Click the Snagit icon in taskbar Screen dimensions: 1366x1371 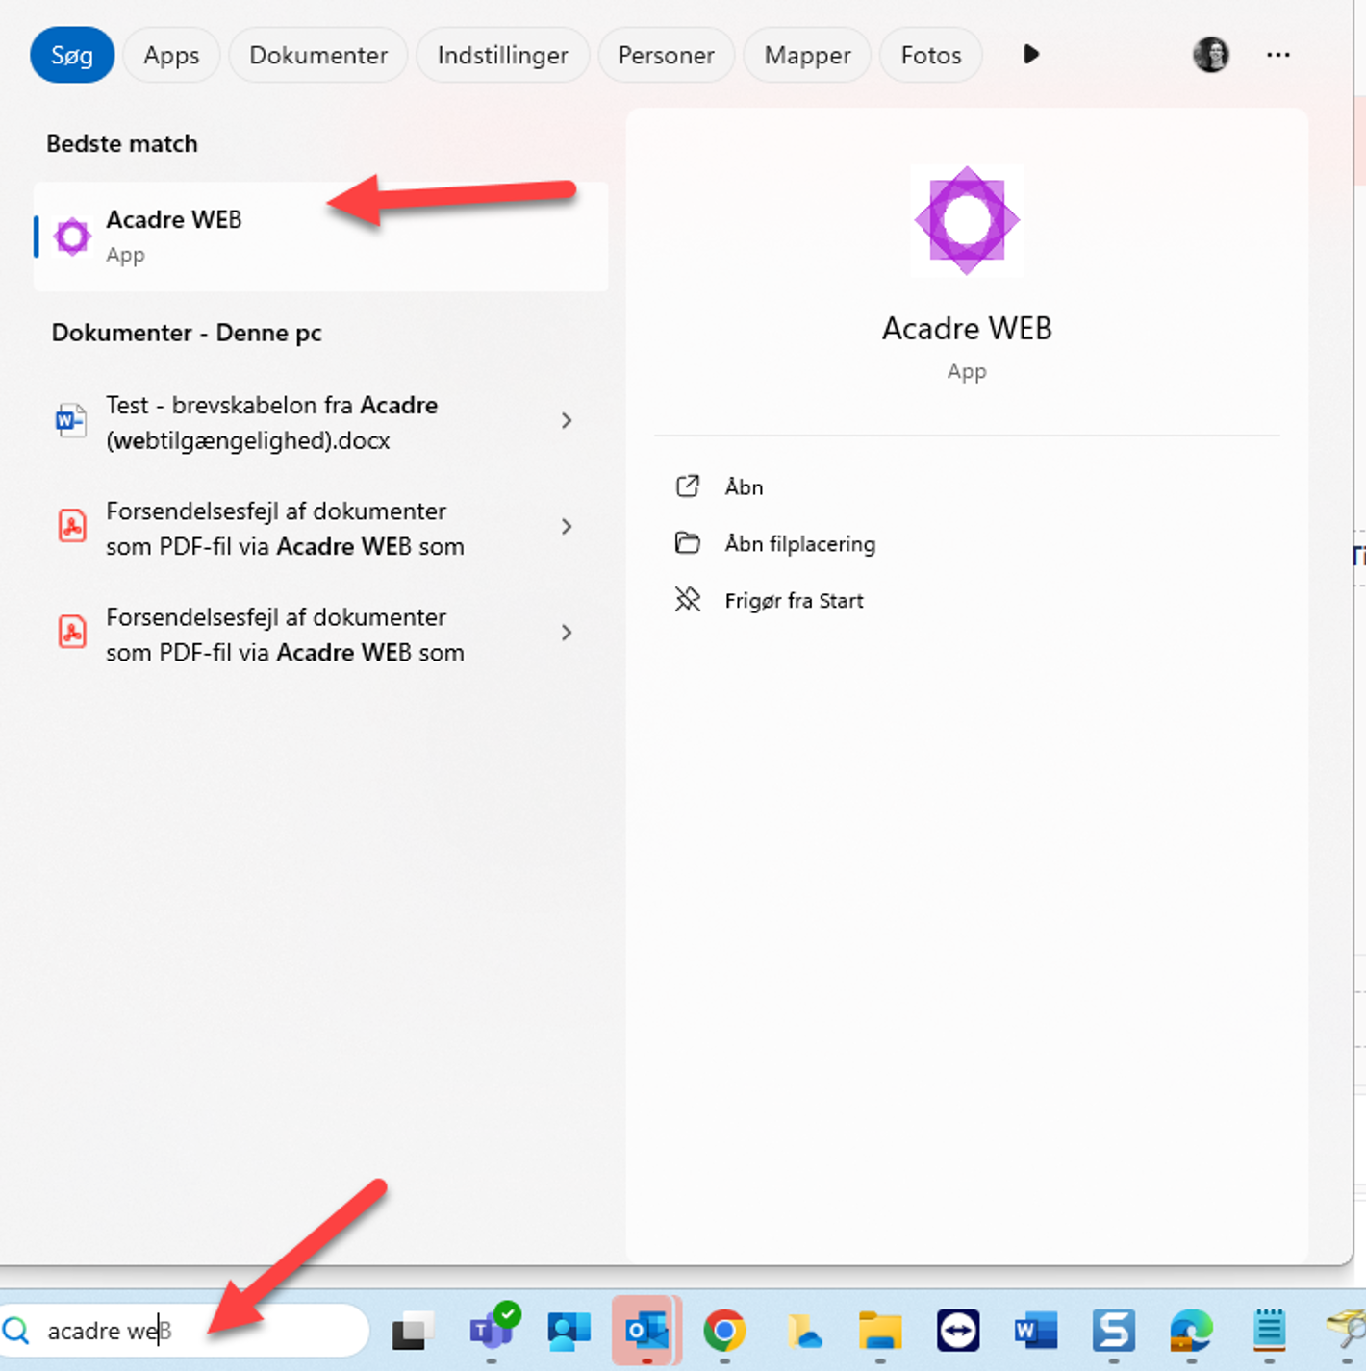(1113, 1331)
